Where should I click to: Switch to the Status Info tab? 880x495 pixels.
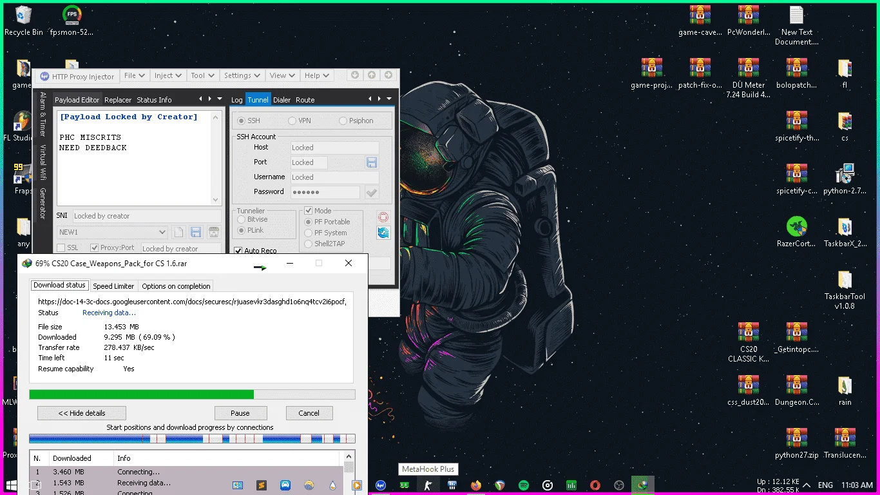pyautogui.click(x=154, y=100)
